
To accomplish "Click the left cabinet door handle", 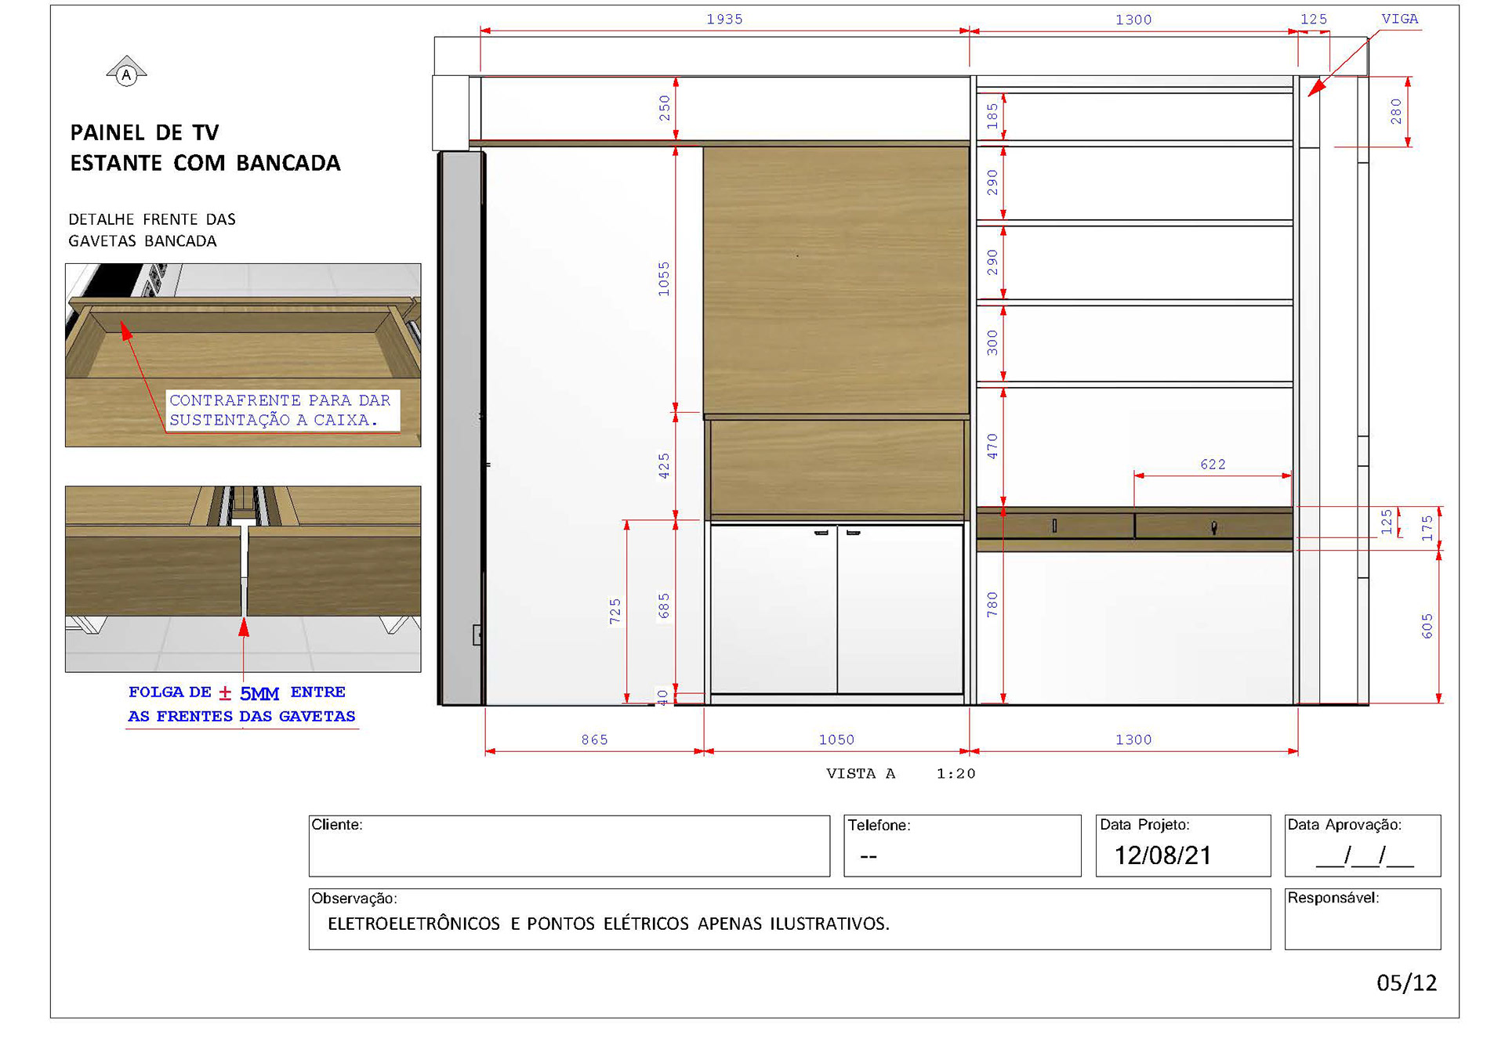I will click(821, 533).
